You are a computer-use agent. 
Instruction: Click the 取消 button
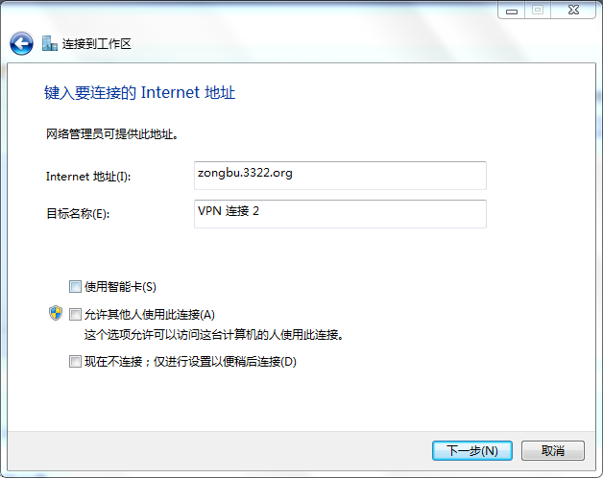tap(553, 450)
